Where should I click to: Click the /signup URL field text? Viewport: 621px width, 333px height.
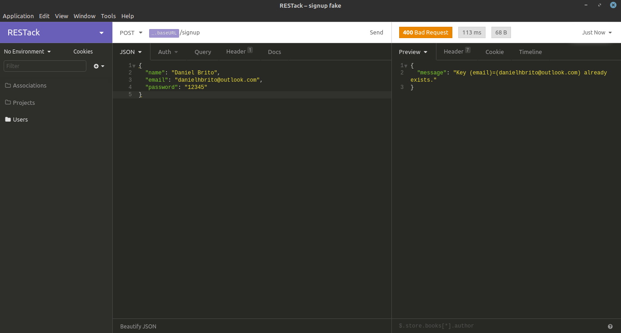coord(190,33)
